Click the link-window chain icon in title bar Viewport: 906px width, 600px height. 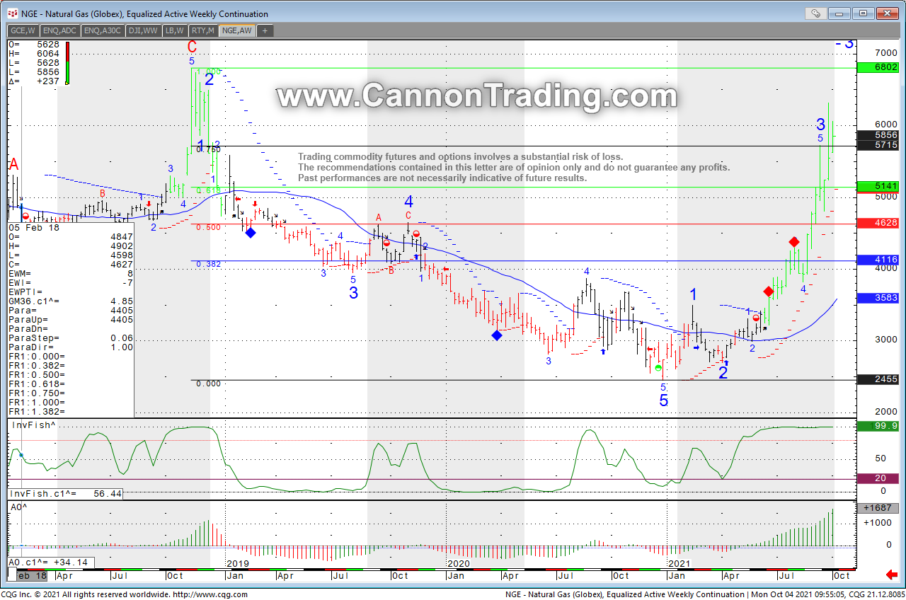point(816,13)
